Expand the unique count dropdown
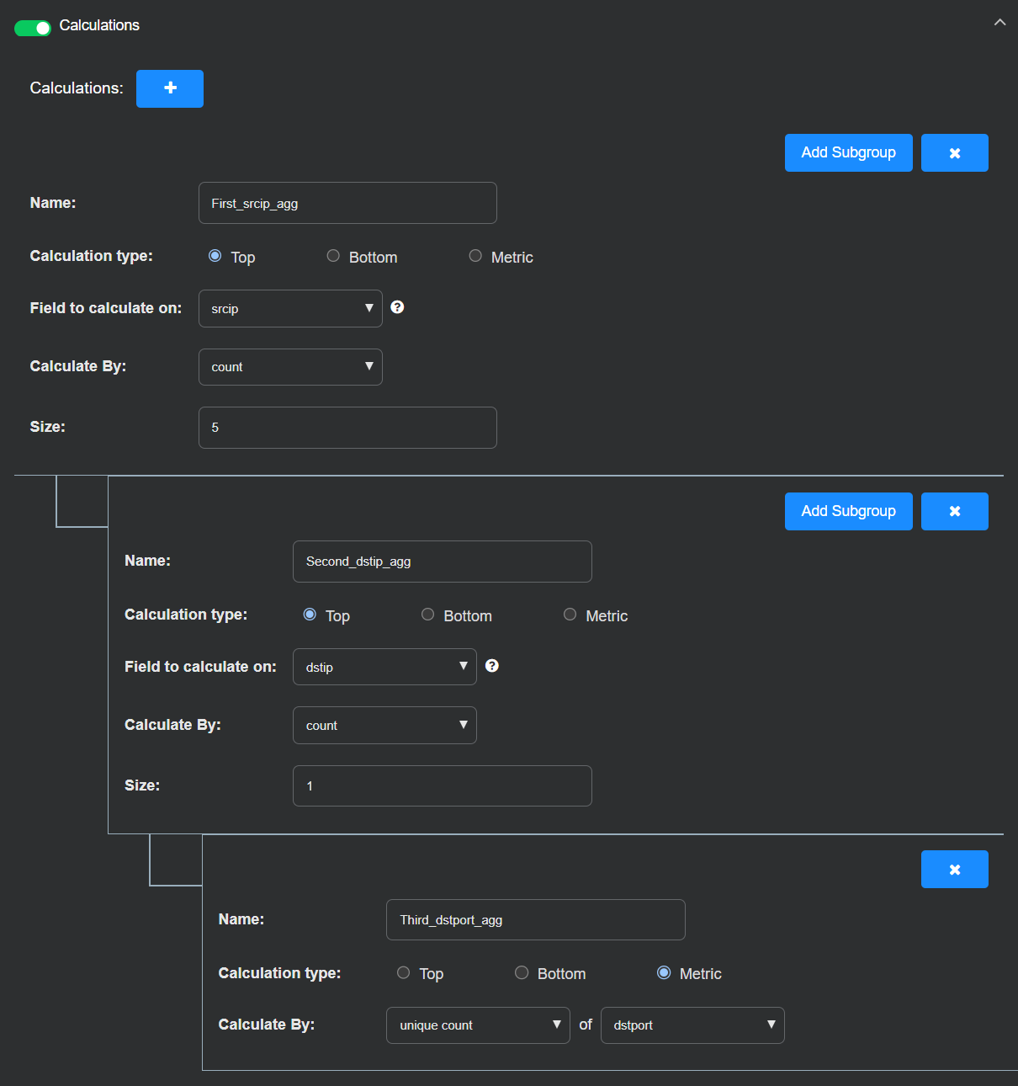This screenshot has height=1086, width=1018. [x=478, y=1025]
